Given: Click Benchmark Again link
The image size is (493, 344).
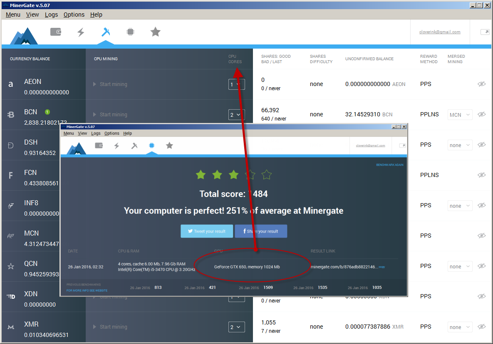Looking at the screenshot, I should pos(389,165).
